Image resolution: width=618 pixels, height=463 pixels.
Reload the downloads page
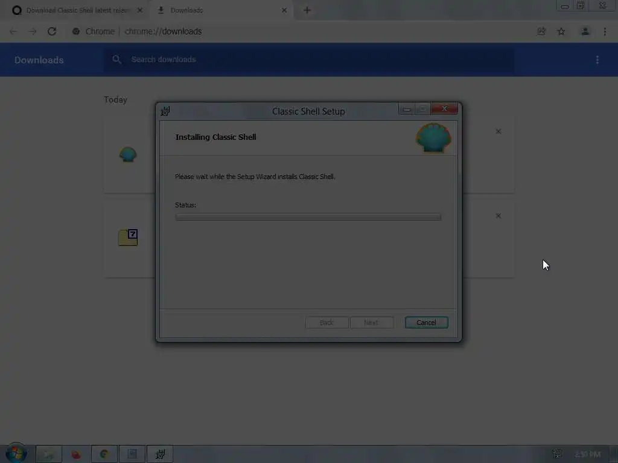point(52,31)
